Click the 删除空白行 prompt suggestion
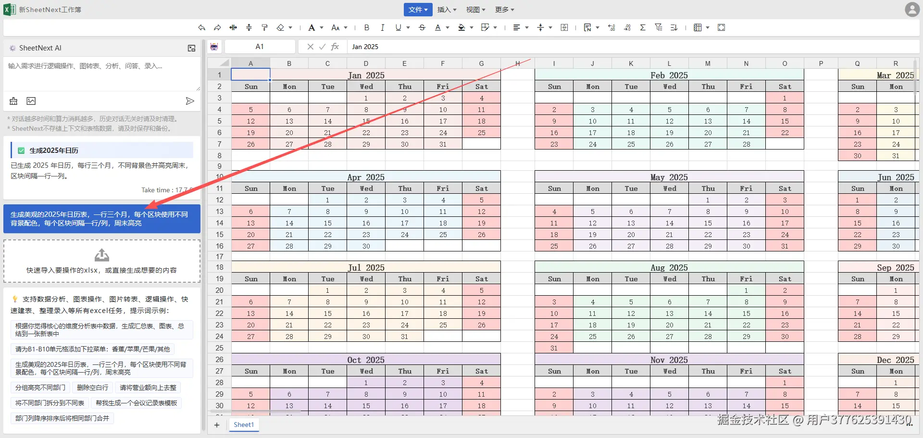Screen dimensions: 923x438 (93, 388)
